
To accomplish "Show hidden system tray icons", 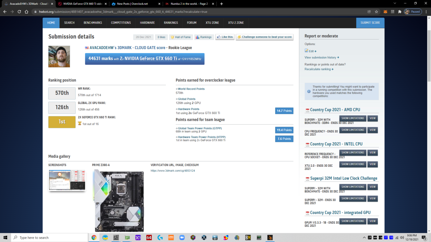I will (x=364, y=238).
